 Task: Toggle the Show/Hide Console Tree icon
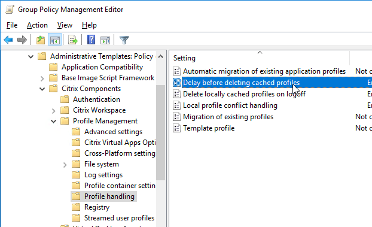tap(55, 40)
